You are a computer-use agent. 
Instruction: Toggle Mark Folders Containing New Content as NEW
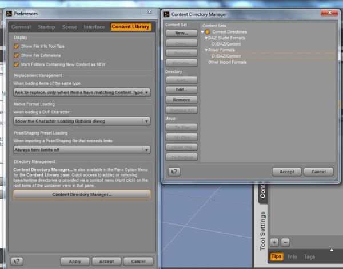click(x=17, y=64)
